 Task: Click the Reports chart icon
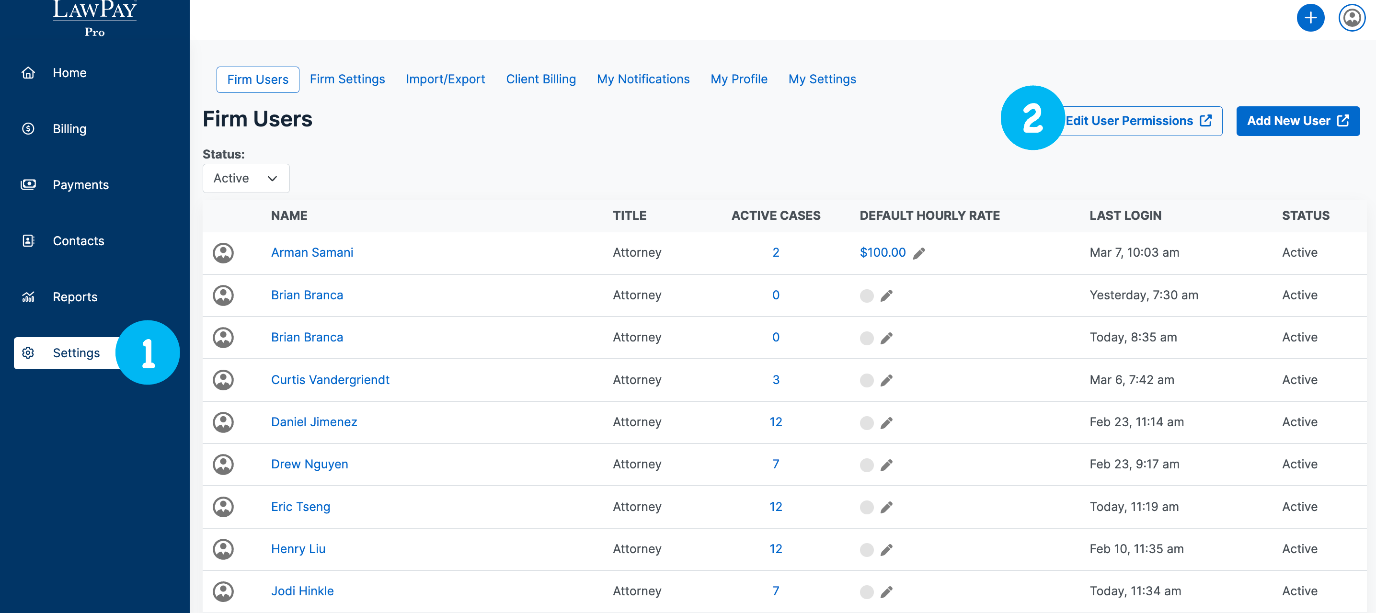28,297
